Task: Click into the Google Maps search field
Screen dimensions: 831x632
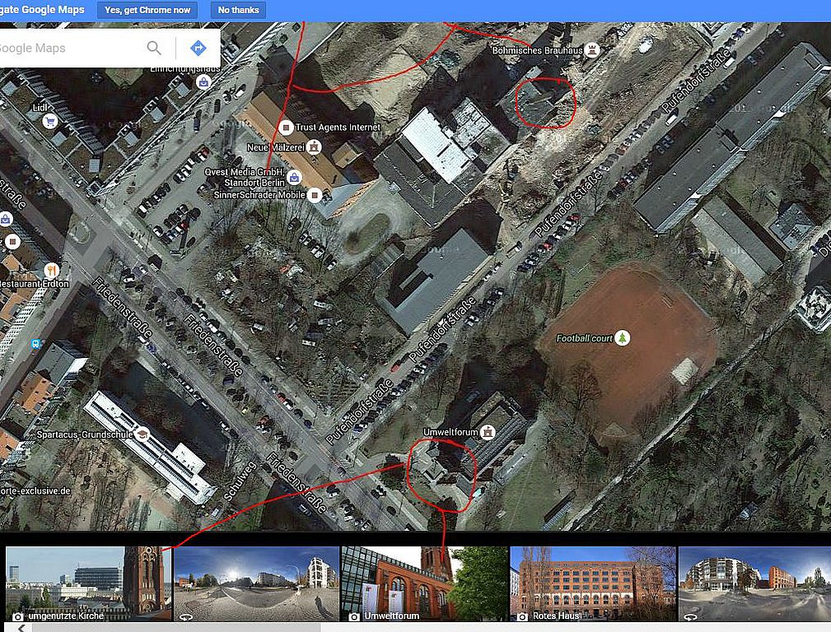Action: tap(69, 49)
